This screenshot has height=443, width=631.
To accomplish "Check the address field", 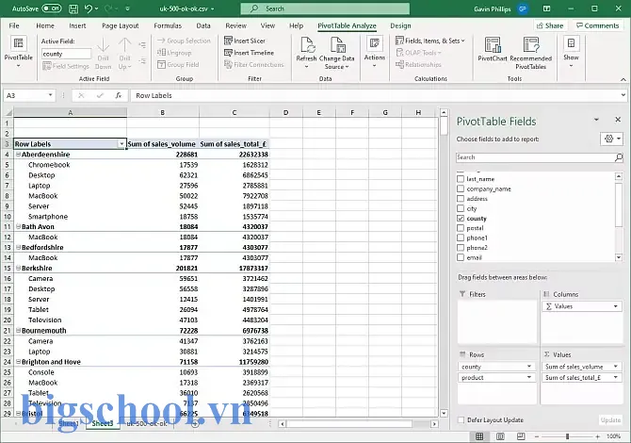I will (x=461, y=199).
